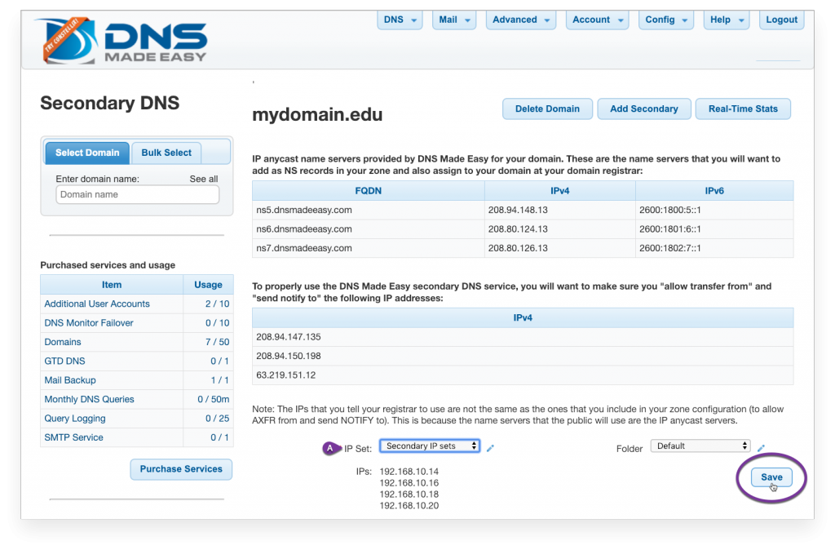Click the 2600:1800:5::1 IPv6 cell
Image resolution: width=835 pixels, height=550 pixels.
pyautogui.click(x=714, y=210)
